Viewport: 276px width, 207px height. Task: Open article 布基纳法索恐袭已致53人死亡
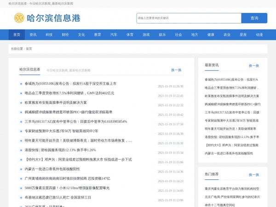pyautogui.click(x=58, y=198)
